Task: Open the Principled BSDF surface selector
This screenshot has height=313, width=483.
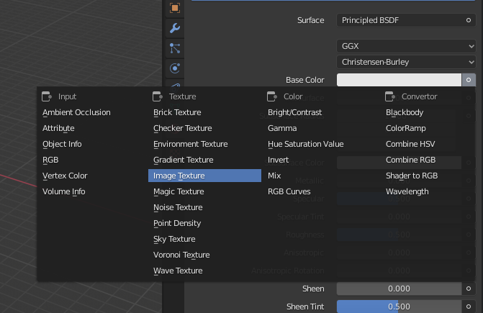Action: coord(400,20)
